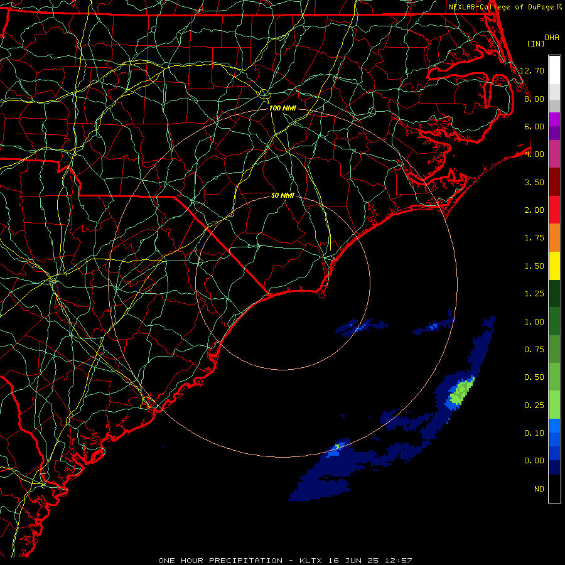565x565 pixels.
Task: Click the "100 NMI" range ring label
Action: (x=282, y=108)
